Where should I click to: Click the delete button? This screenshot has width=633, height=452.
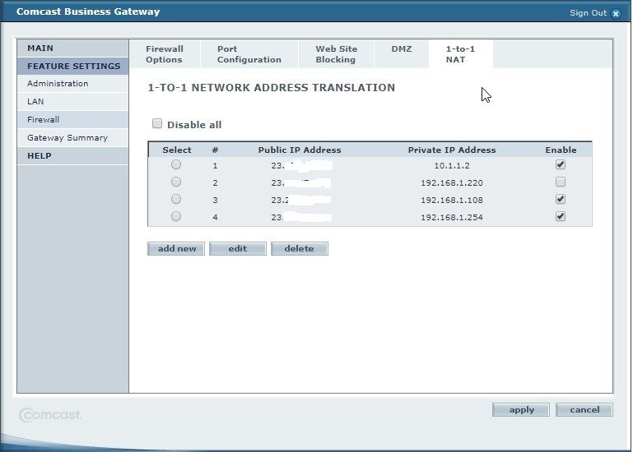pyautogui.click(x=299, y=248)
